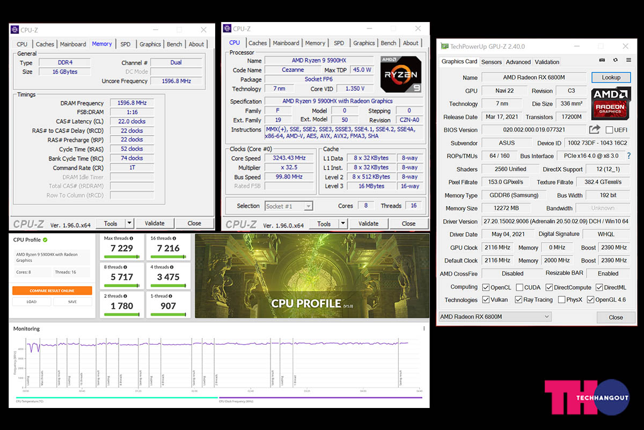Expand Tools arrow in CPU-Z Memory window
Viewport: 644px width, 430px height.
(129, 223)
